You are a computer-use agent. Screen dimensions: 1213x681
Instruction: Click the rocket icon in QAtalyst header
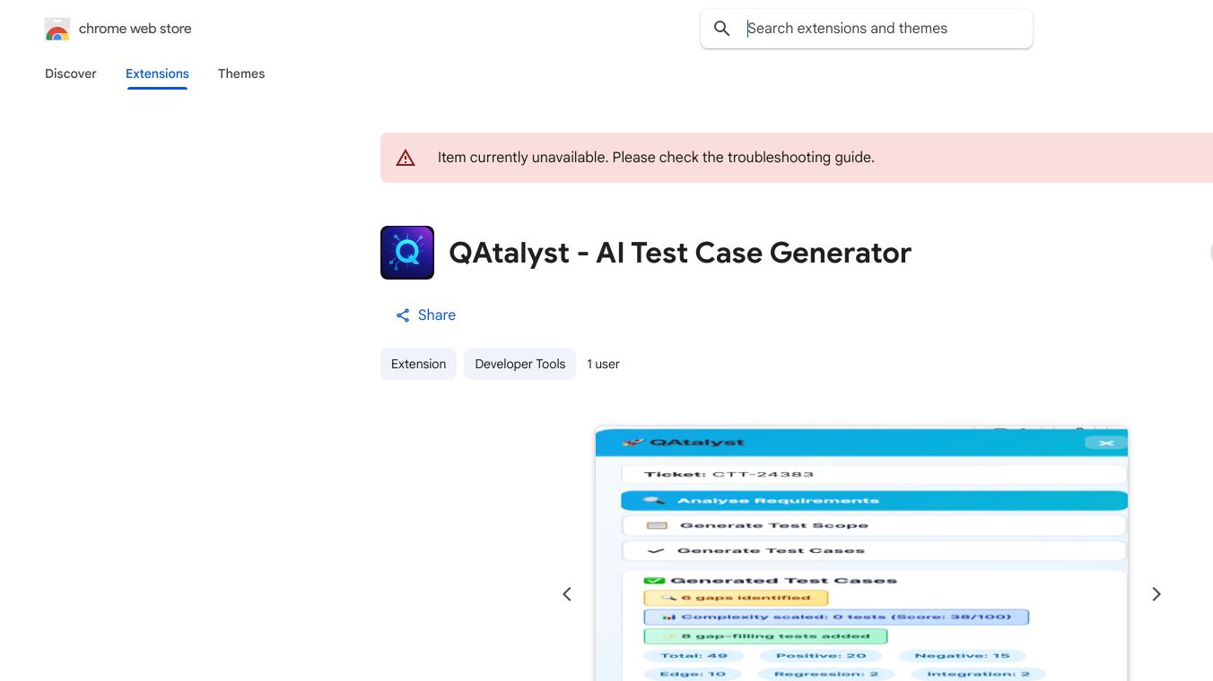(x=633, y=442)
